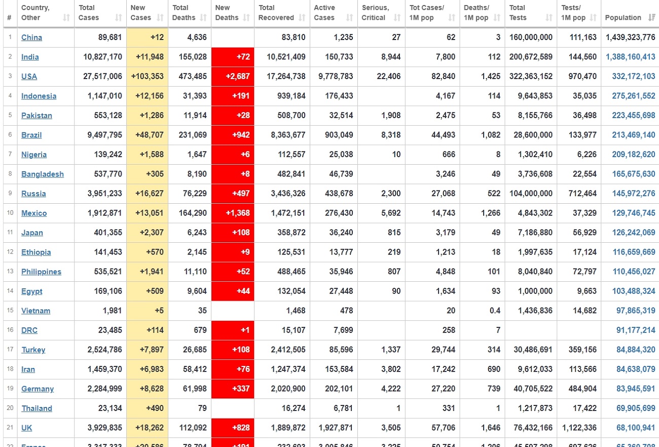
Task: Click Total Recovered sort arrows
Action: point(302,18)
